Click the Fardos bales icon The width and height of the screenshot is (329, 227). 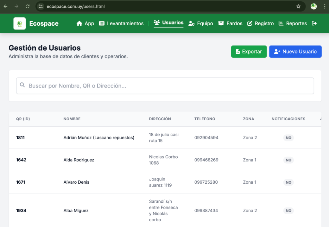(x=221, y=23)
